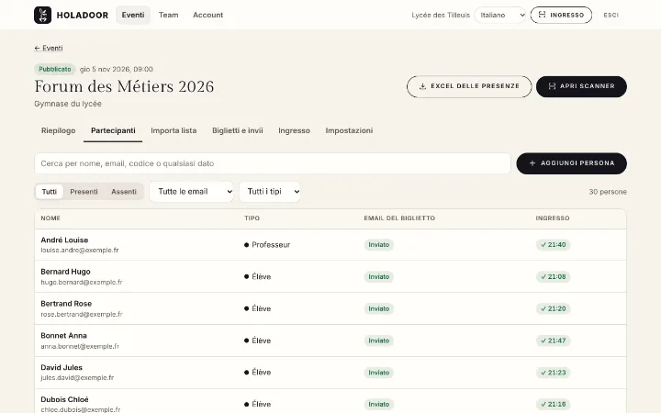Show only Presenti attendees
Viewport: 661px width, 413px height.
84,192
